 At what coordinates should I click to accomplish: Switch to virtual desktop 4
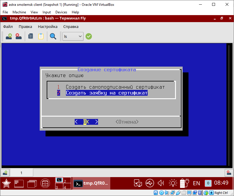click(67, 186)
